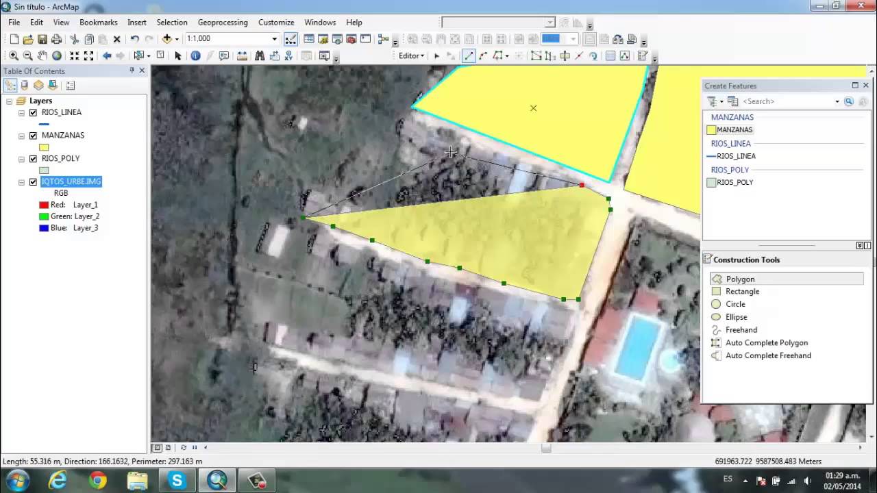Uncheck the RIOS_POLY layer checkbox
Viewport: 877px width, 493px height.
33,159
